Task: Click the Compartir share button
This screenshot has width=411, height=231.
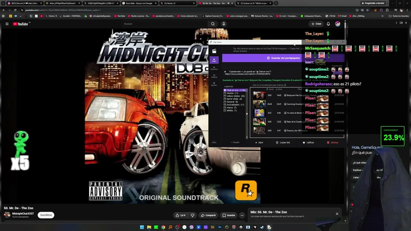Action: pos(208,215)
